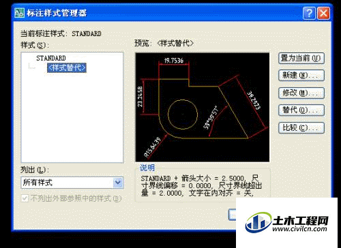The image size is (341, 248).
Task: Click the 替代(O)... override button
Action: [301, 110]
